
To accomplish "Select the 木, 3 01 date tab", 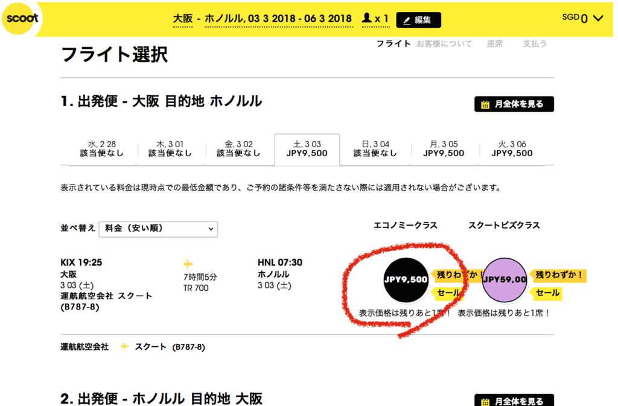I will [x=170, y=149].
